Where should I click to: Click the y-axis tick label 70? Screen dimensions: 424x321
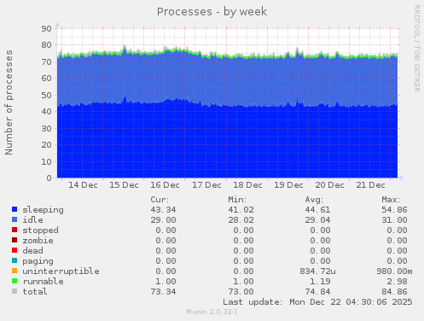(46, 61)
